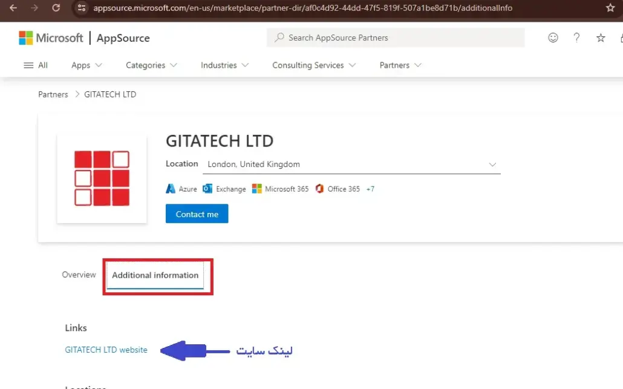Click the browser address bar URL

point(303,8)
